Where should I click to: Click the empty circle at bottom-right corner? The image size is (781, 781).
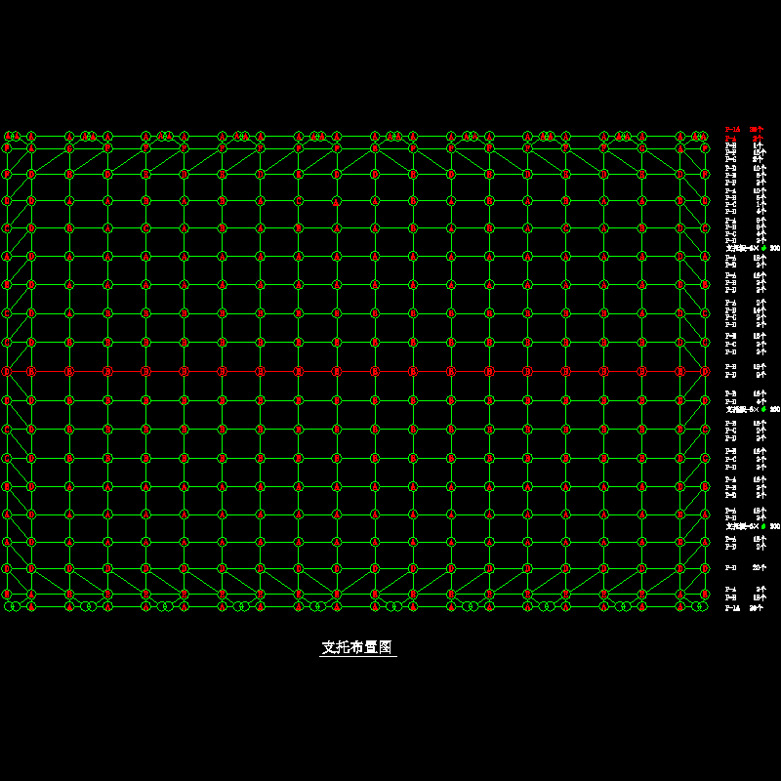(703, 606)
